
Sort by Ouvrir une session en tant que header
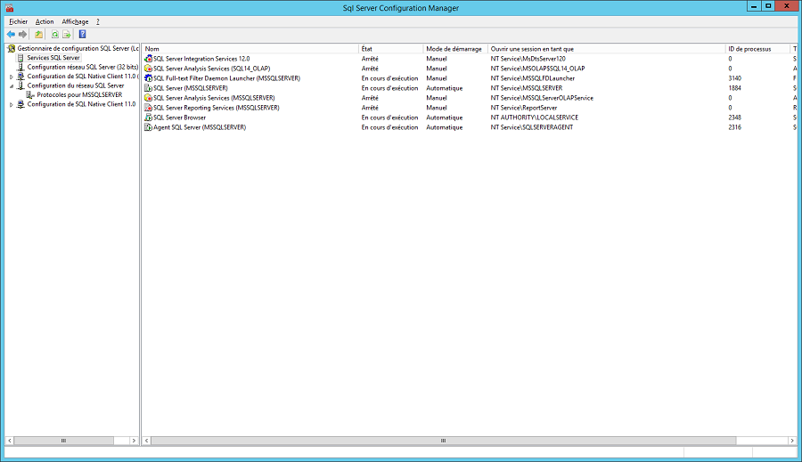point(607,49)
